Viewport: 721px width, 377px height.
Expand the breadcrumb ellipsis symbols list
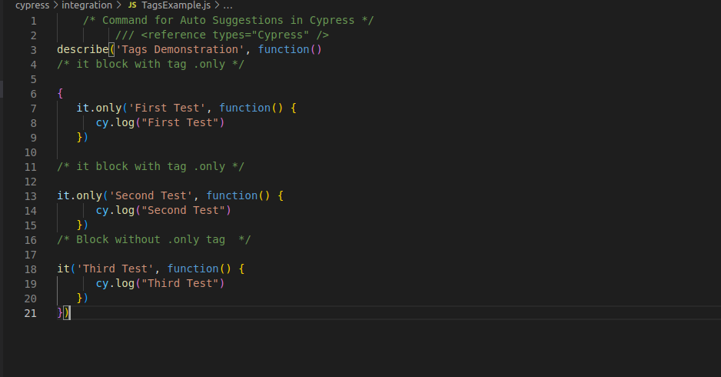(x=228, y=5)
